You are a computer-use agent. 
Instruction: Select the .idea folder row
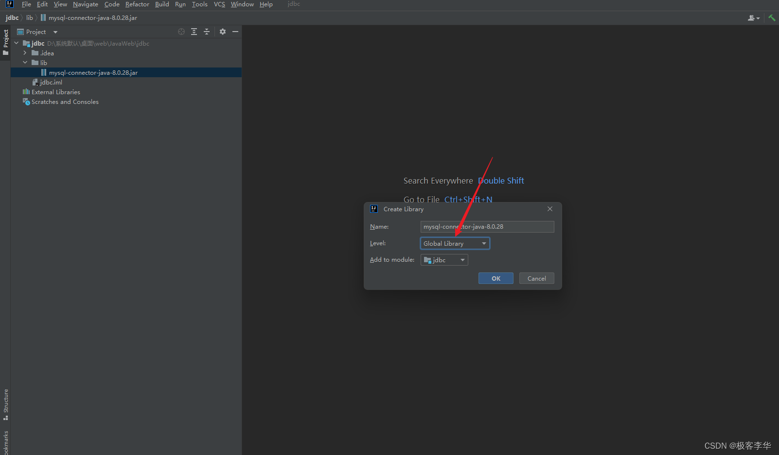126,53
